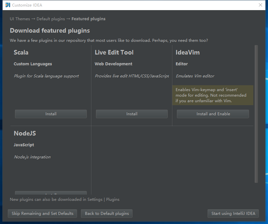Click the Custom Languages category label
268x224 pixels.
[33, 64]
